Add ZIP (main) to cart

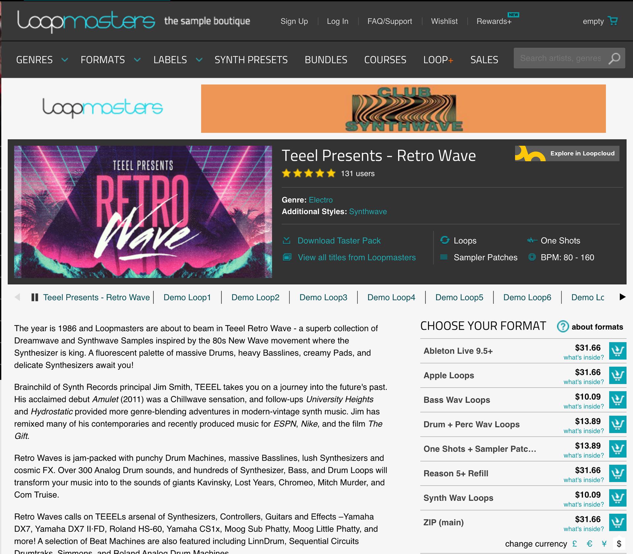(618, 522)
